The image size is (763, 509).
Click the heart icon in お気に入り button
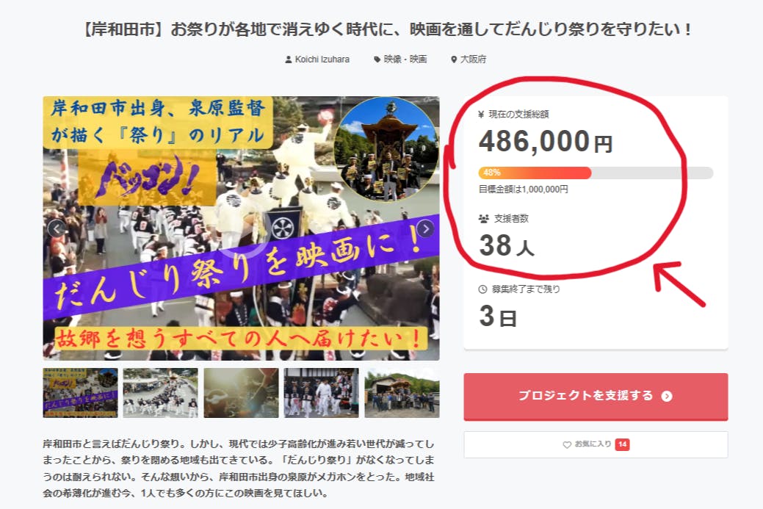coord(566,444)
